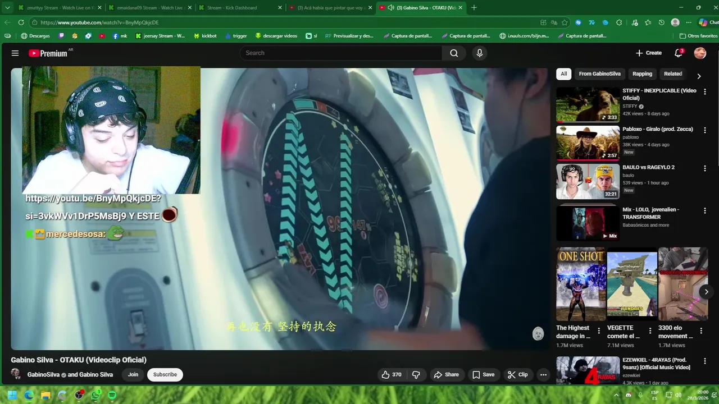Image resolution: width=719 pixels, height=404 pixels.
Task: Create a Clip of the video
Action: [x=518, y=375]
